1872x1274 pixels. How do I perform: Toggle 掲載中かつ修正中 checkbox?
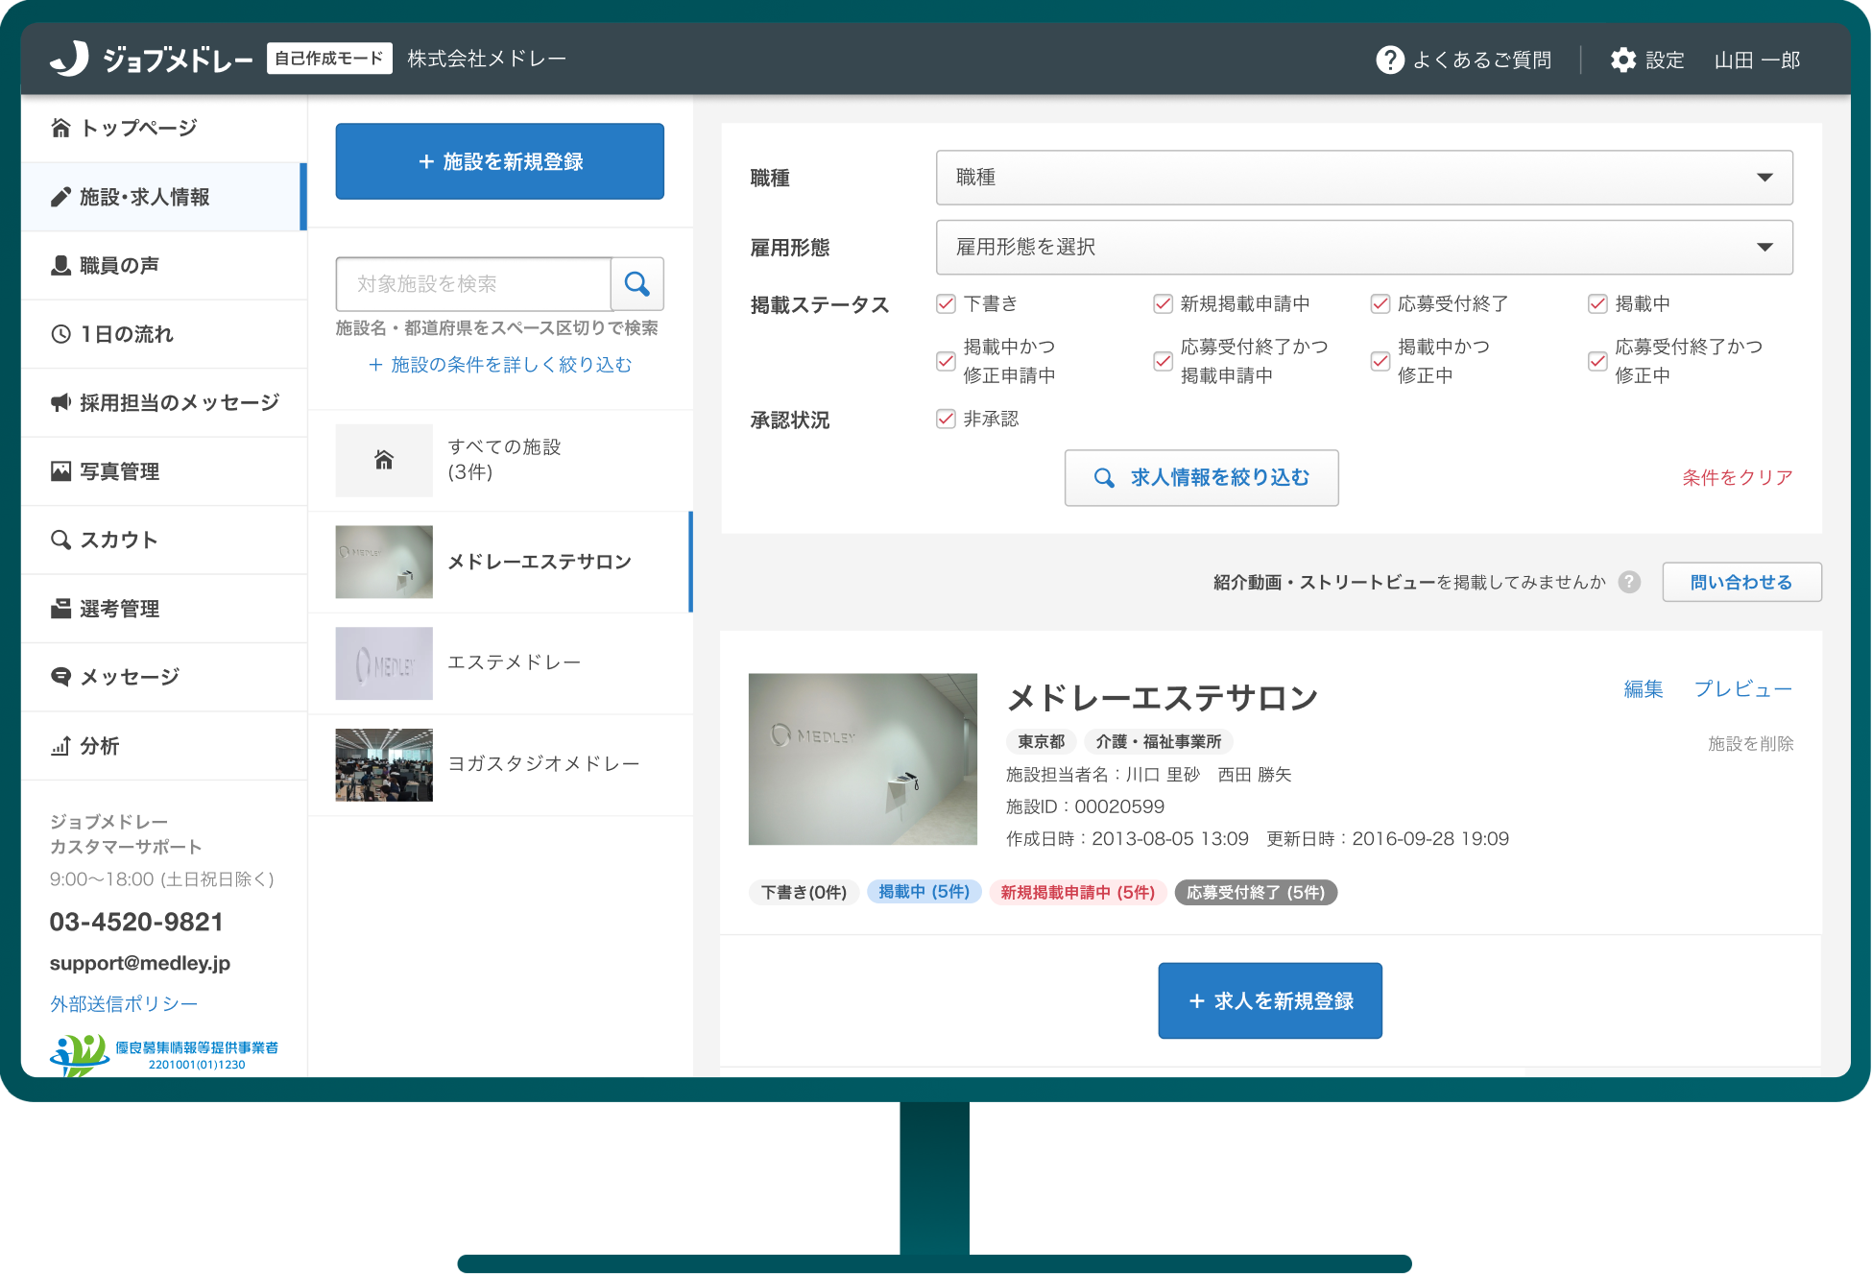pyautogui.click(x=1380, y=361)
